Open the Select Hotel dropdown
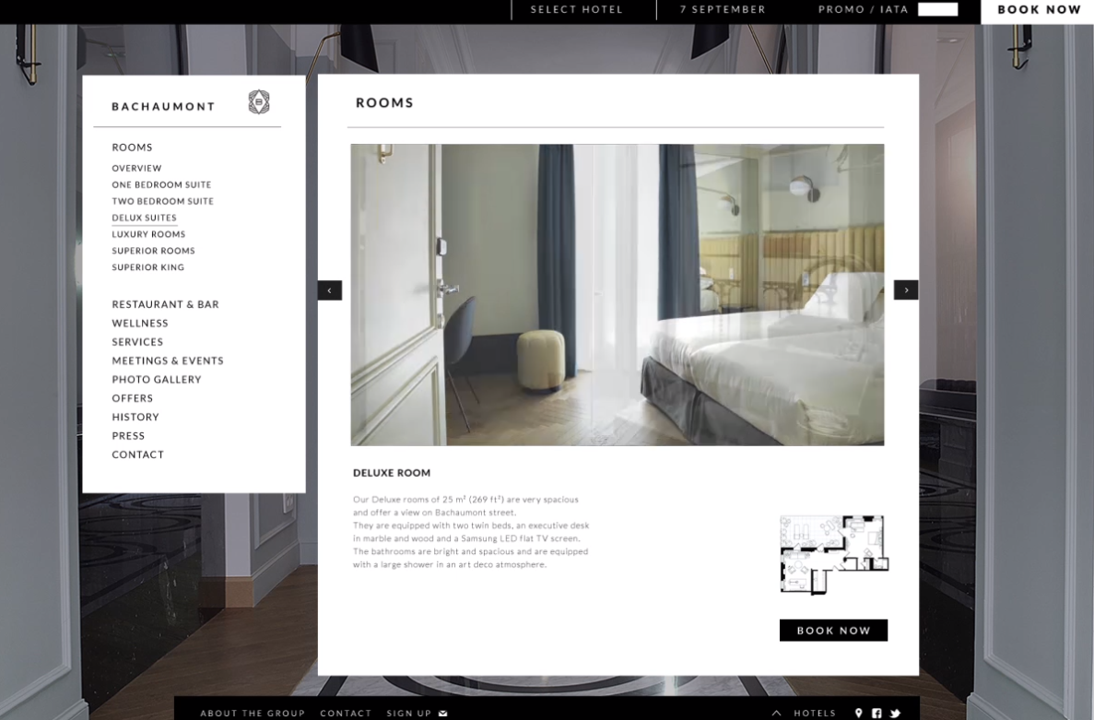The image size is (1094, 720). 577,10
